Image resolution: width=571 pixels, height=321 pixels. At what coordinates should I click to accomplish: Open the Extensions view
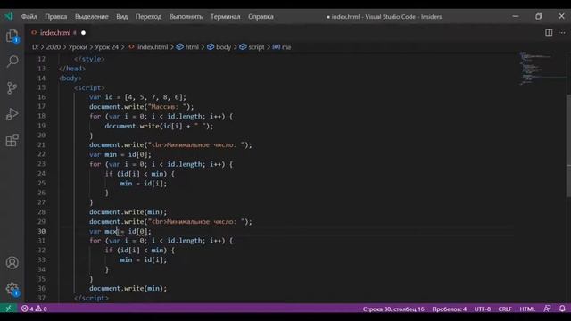tap(12, 140)
